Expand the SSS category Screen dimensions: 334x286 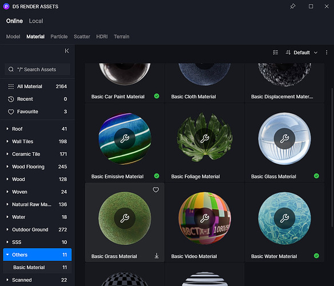[x=7, y=242]
